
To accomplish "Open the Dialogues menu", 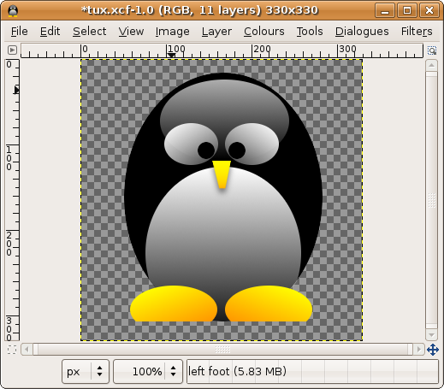I will click(362, 32).
